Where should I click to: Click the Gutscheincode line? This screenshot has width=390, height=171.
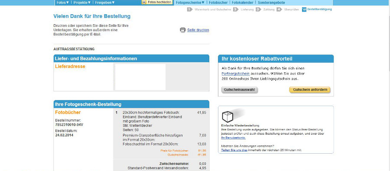[187, 155]
